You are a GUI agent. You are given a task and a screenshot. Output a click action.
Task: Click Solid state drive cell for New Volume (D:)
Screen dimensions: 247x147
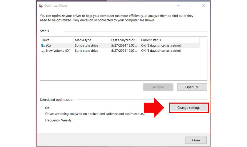point(86,51)
